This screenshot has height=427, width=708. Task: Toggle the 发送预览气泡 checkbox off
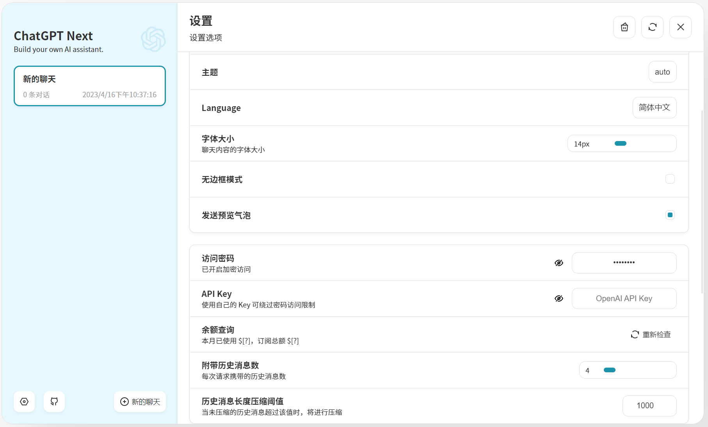coord(670,215)
